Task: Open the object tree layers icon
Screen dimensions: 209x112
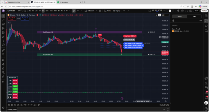Action: pos(206,26)
